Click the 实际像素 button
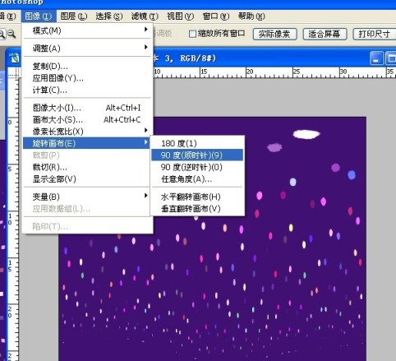Image resolution: width=396 pixels, height=361 pixels. point(274,35)
